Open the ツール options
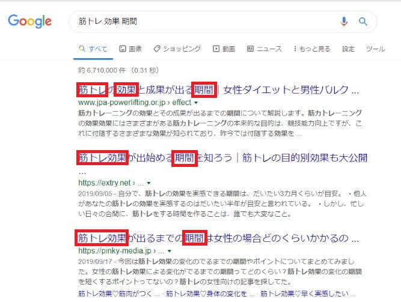Screen dimensions: 401x302 pyautogui.click(x=375, y=49)
